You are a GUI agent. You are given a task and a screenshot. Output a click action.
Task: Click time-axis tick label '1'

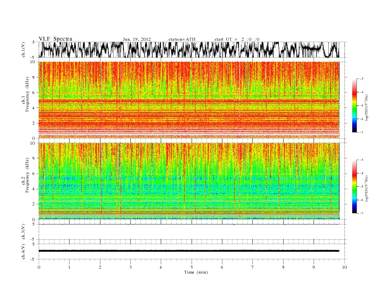click(x=69, y=267)
